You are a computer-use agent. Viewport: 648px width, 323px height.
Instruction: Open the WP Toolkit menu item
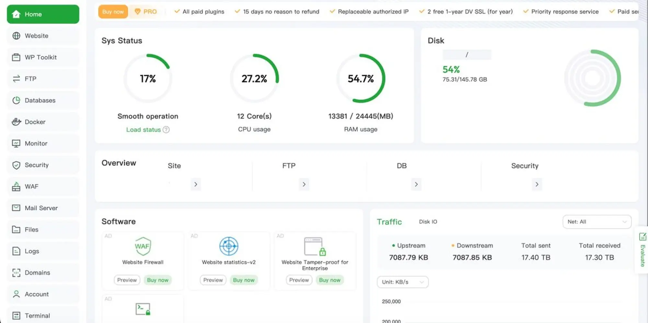tap(43, 57)
